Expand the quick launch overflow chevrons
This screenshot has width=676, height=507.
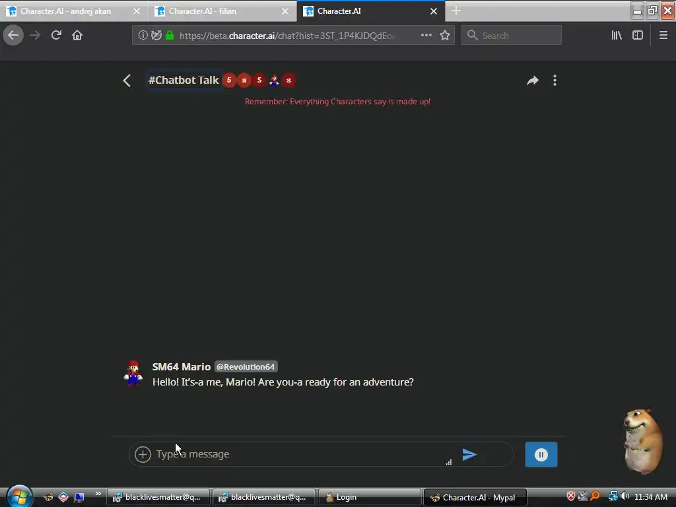point(98,494)
